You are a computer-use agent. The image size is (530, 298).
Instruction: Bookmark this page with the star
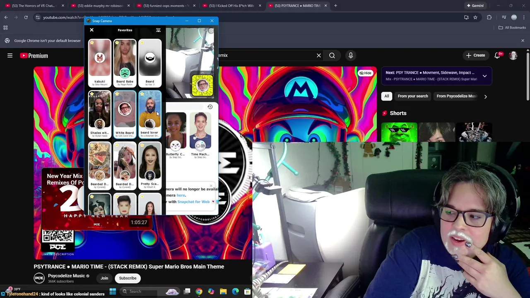pyautogui.click(x=475, y=17)
